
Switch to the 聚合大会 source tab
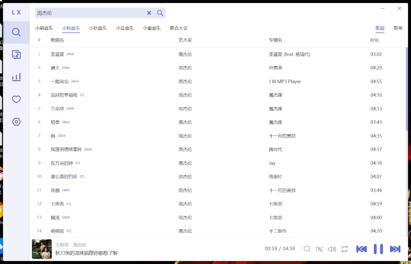pyautogui.click(x=178, y=28)
